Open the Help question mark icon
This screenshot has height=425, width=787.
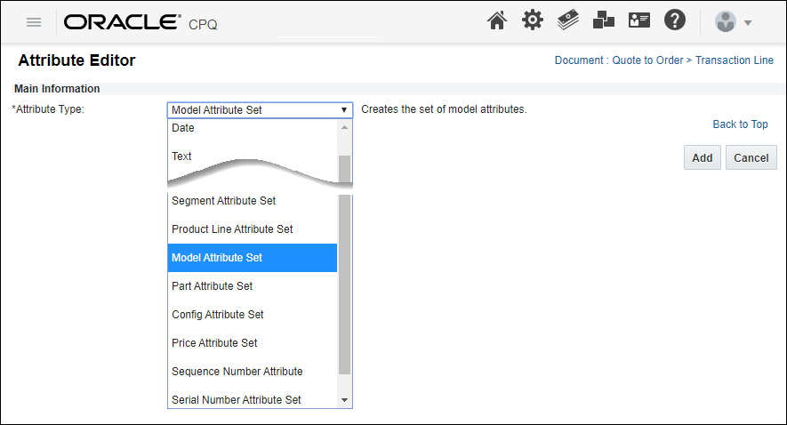tap(675, 20)
